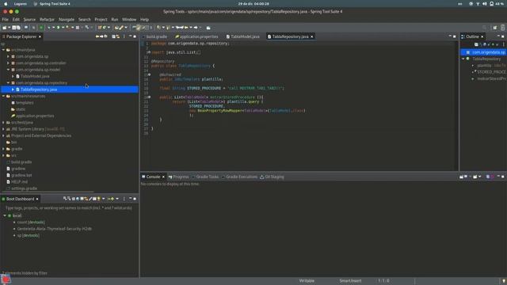Toggle hide fields in Outline toolbar
507x285 pixels.
pos(485,44)
